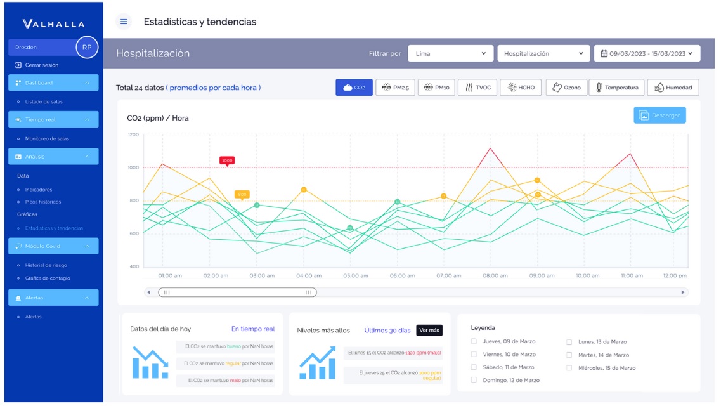Switch chart to PM10 metric

[436, 88]
